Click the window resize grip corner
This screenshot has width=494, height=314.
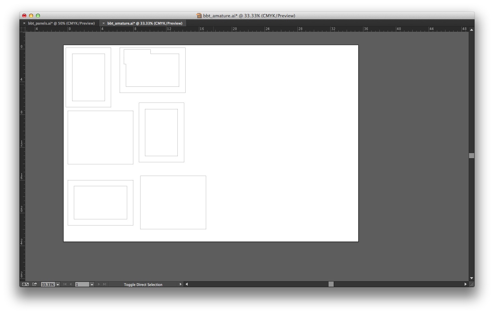(x=471, y=284)
